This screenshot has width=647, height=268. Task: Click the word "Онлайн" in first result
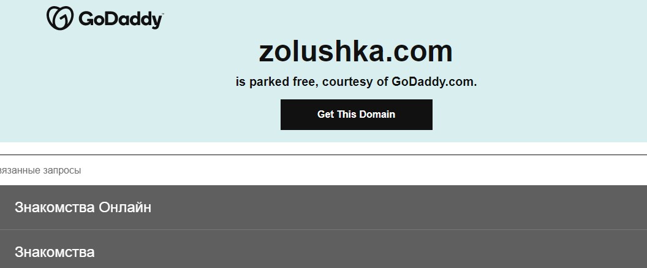tap(124, 207)
